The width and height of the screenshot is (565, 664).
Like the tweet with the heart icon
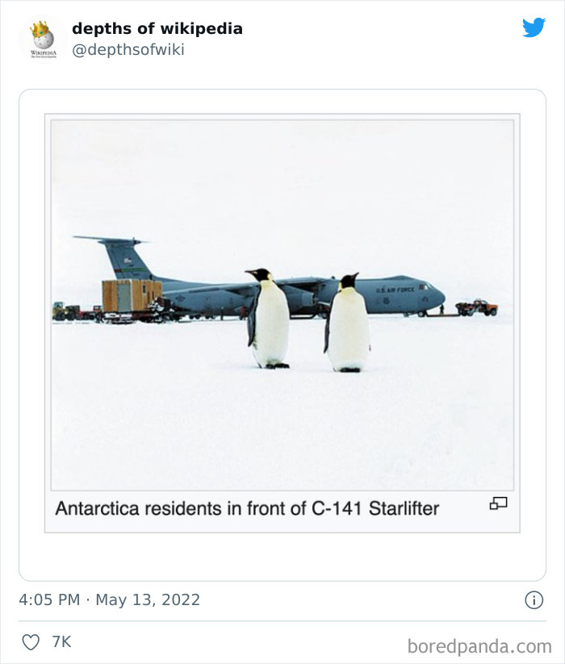[x=31, y=642]
